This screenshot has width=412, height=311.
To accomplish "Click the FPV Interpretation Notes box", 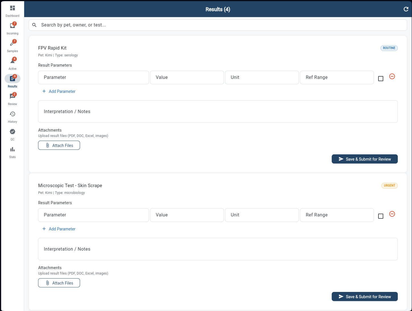I will [218, 111].
